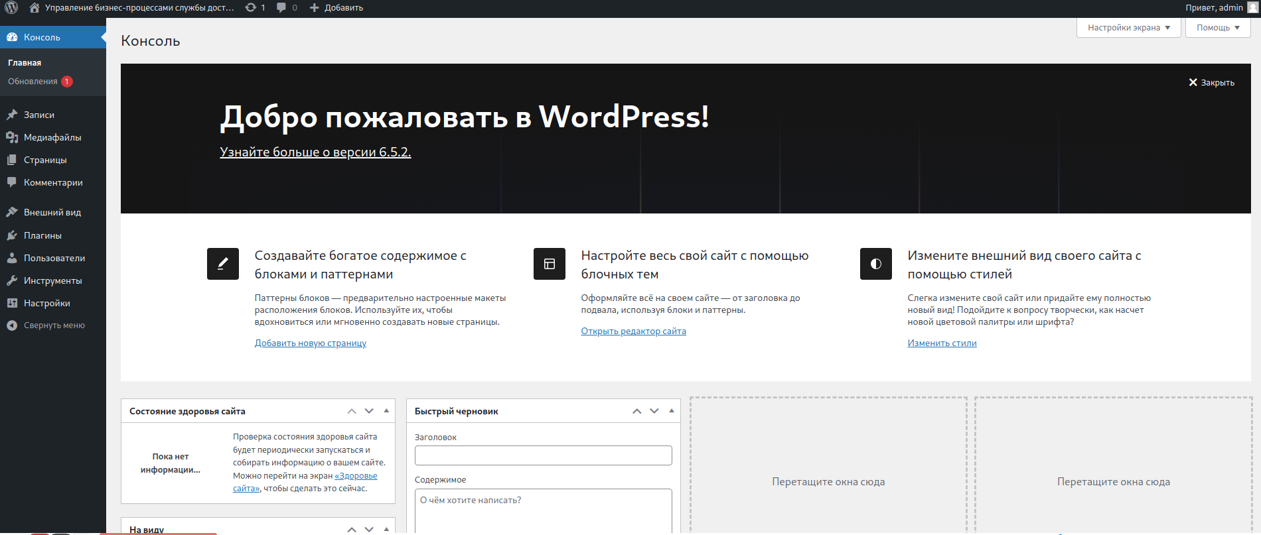The width and height of the screenshot is (1261, 535).
Task: Click the Страницы pages icon
Action: (x=12, y=160)
